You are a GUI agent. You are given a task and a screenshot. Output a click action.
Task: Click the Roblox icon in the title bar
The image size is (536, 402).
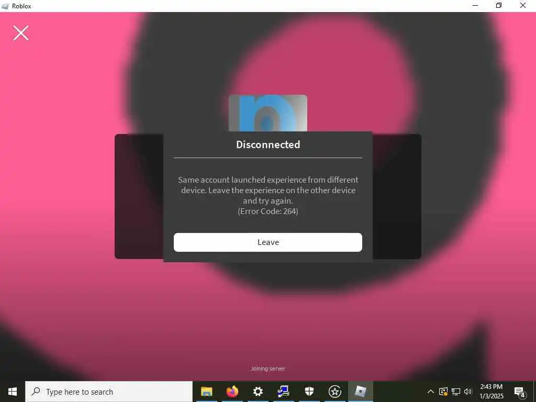coord(5,6)
